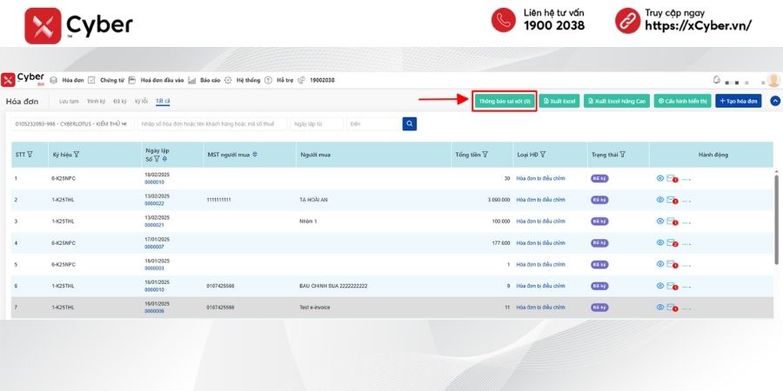View invoice 0000010 dated 18/02/2025 with eye icon
Viewport: 783px width, 391px height.
[x=659, y=178]
